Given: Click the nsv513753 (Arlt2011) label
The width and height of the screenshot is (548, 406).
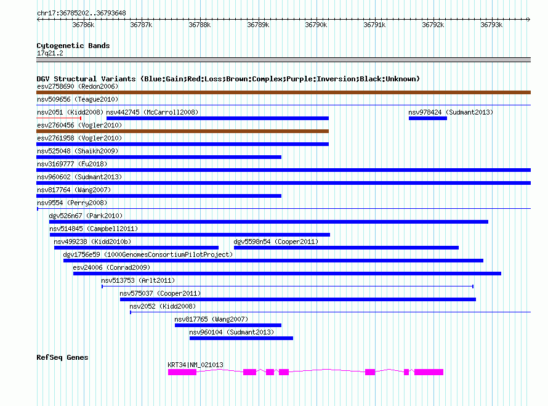Looking at the screenshot, I should pos(138,280).
